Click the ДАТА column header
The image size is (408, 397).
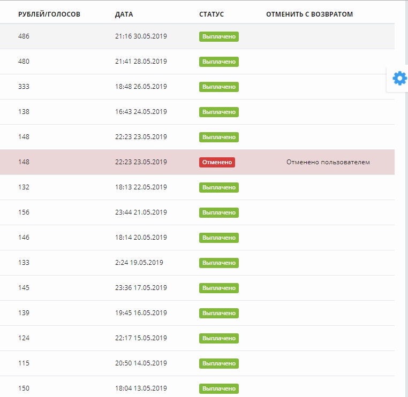click(x=124, y=14)
